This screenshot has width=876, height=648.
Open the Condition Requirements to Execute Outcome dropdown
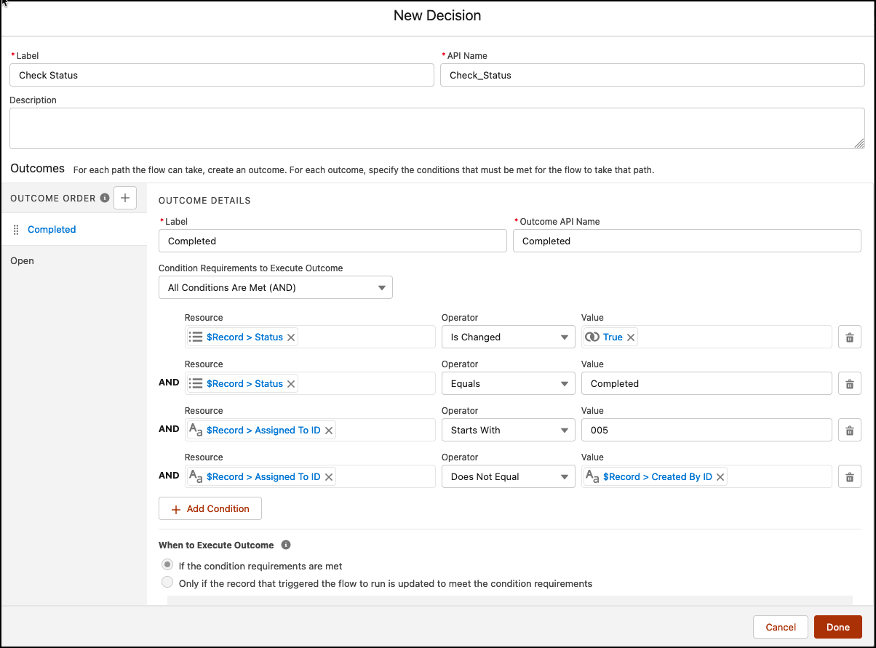click(x=275, y=287)
